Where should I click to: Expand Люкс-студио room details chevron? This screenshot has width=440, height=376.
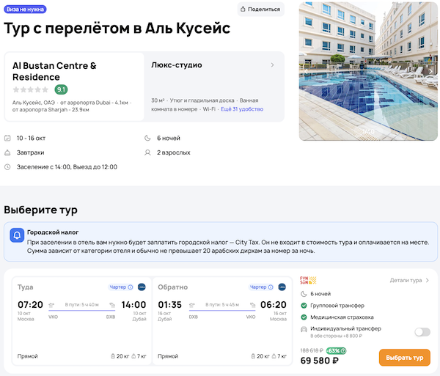tap(272, 65)
